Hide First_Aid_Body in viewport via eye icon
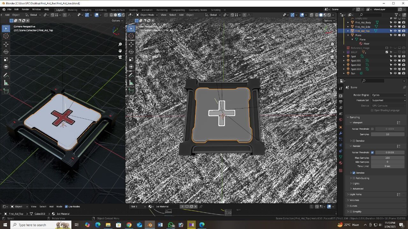The image size is (408, 229). point(395,23)
